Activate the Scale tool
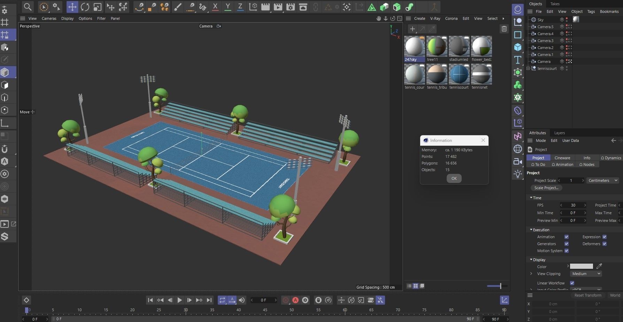Viewport: 623px width, 322px height. point(98,7)
